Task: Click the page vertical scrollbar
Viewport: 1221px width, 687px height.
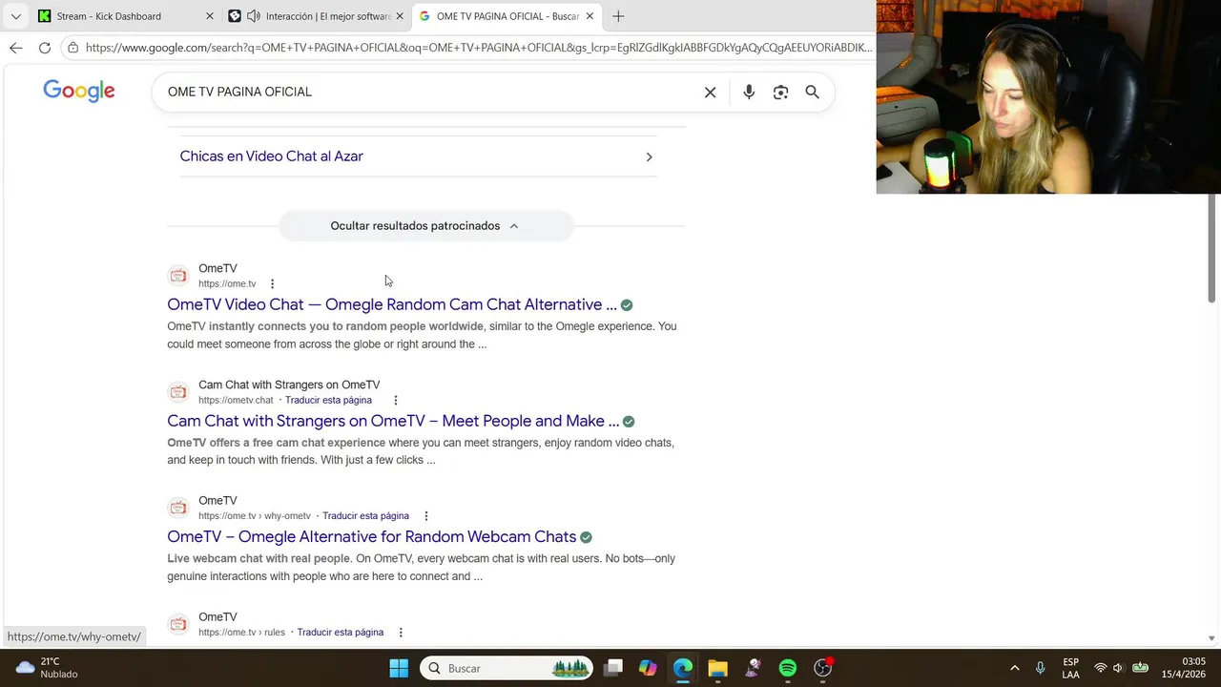Action: tap(1212, 248)
